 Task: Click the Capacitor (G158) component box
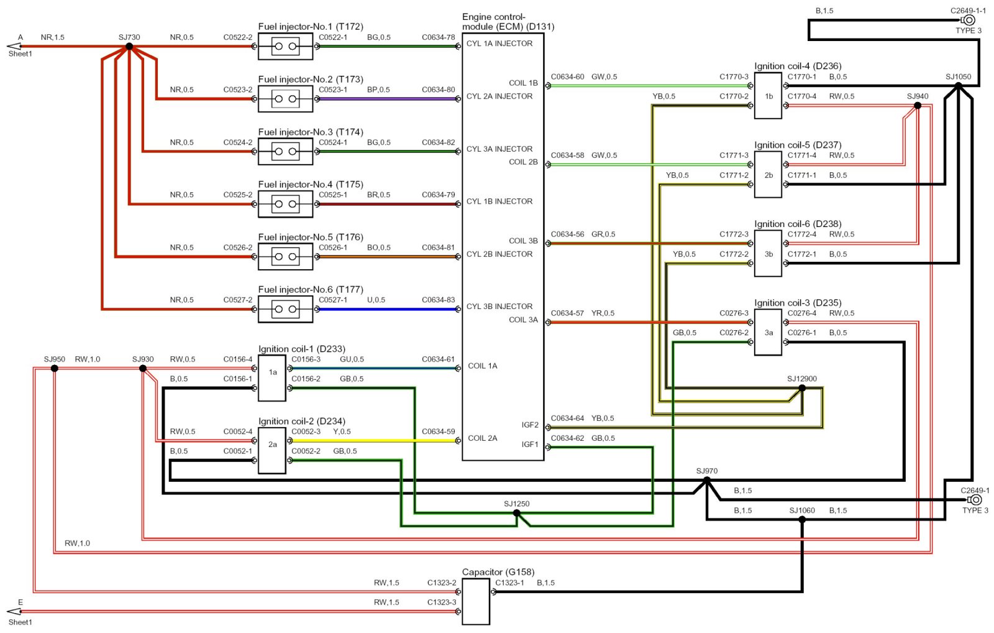tap(476, 601)
